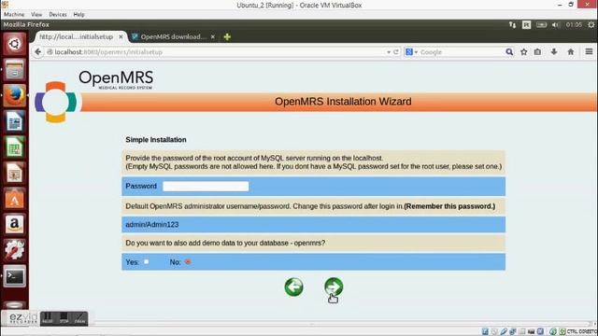Screen dimensions: 598x336
Task: Click the Firefox launcher icon
Action: [15, 95]
